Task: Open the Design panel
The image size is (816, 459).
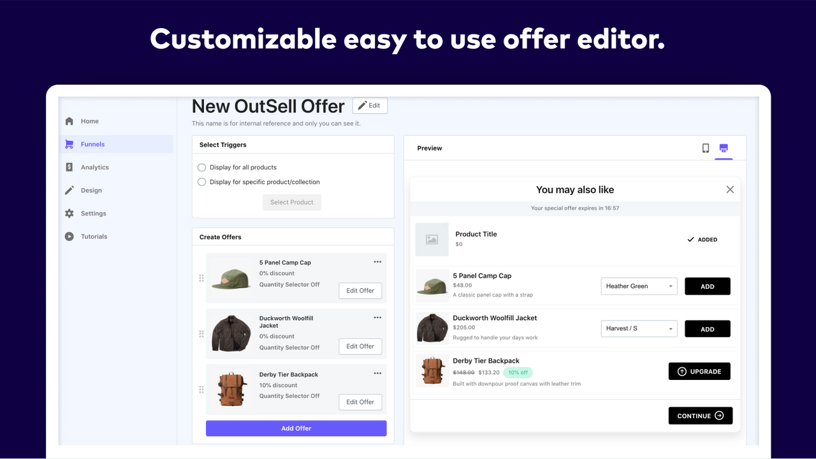Action: 69,189
